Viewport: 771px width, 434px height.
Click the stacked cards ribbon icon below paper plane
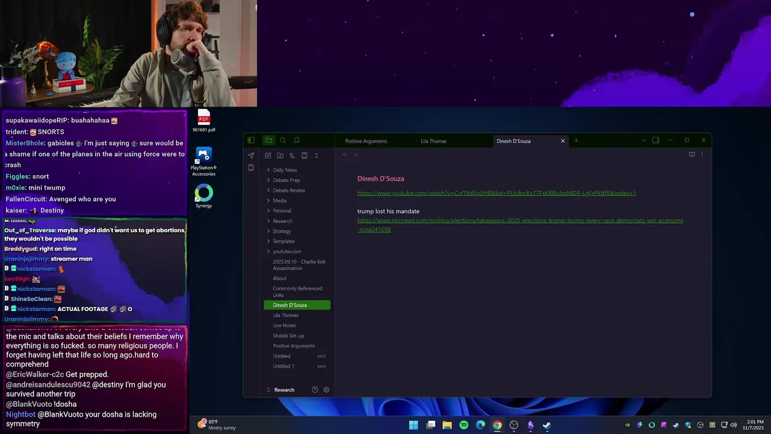pos(251,168)
